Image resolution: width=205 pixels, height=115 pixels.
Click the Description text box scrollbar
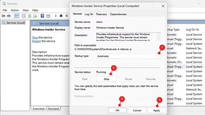158,36
